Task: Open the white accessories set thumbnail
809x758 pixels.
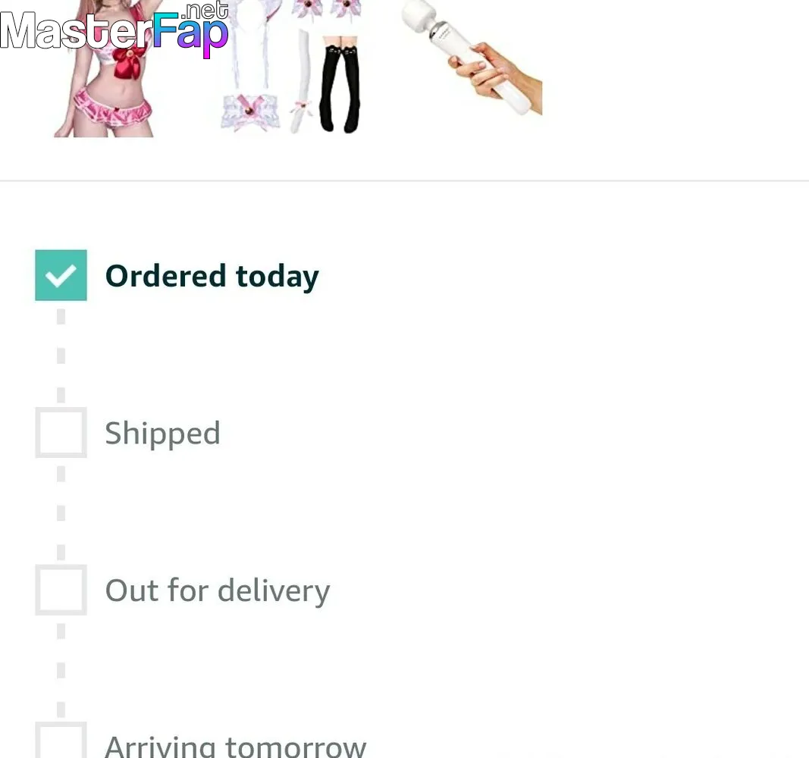Action: pos(251,66)
